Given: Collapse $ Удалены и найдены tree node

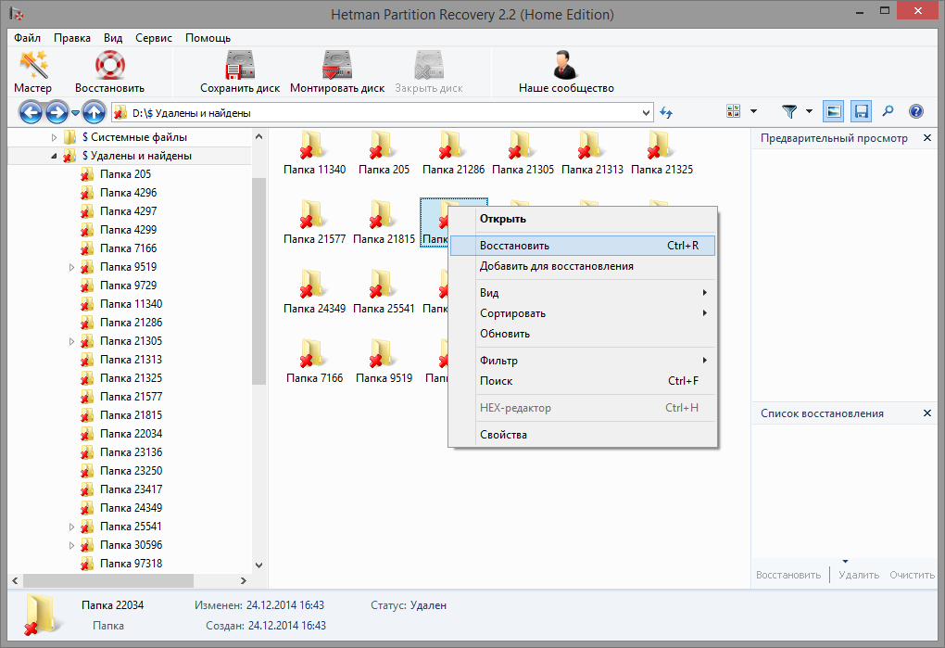Looking at the screenshot, I should (55, 156).
